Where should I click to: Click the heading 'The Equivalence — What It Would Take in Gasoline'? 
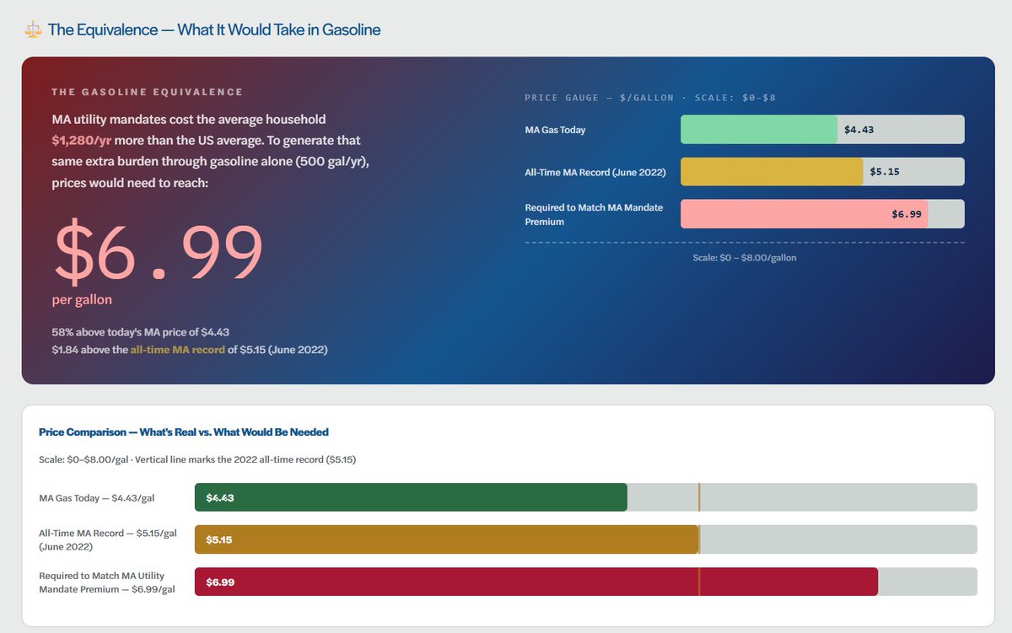[214, 30]
